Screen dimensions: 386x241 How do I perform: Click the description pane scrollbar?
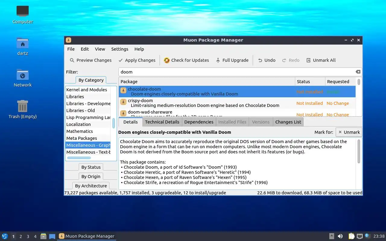pyautogui.click(x=359, y=151)
